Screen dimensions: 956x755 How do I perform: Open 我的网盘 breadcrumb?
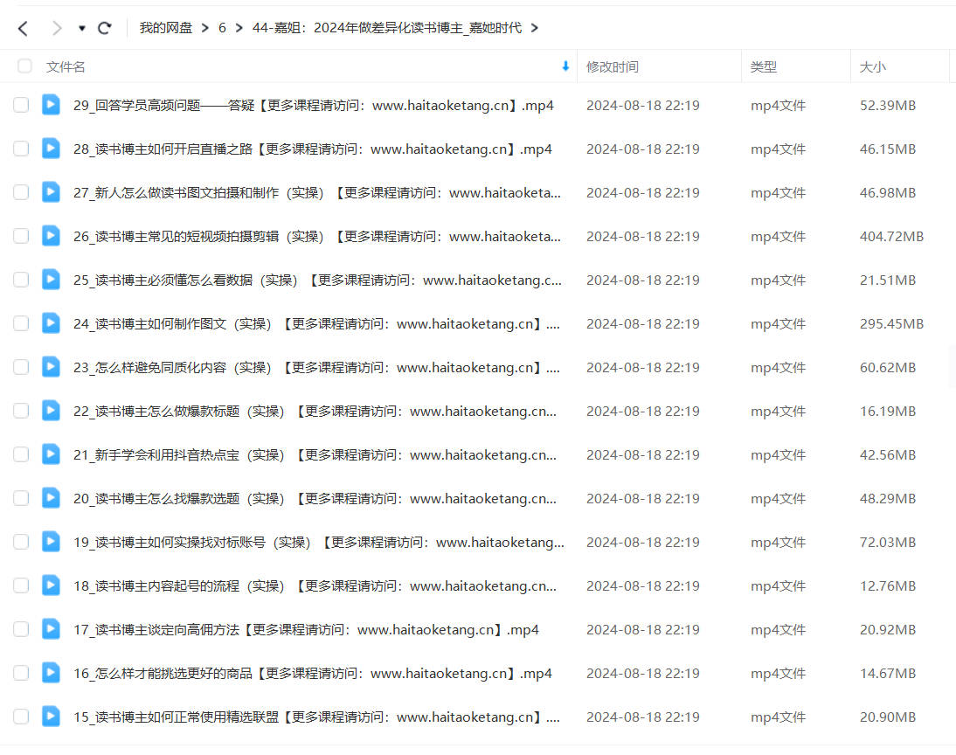tap(166, 28)
